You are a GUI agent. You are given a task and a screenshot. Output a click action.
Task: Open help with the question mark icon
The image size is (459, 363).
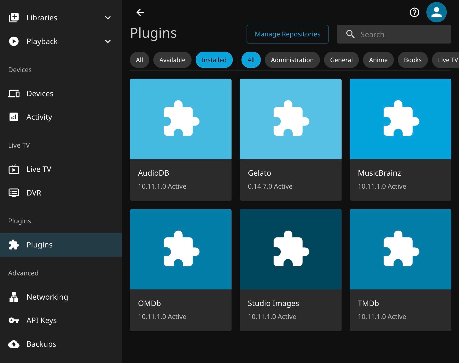click(414, 12)
